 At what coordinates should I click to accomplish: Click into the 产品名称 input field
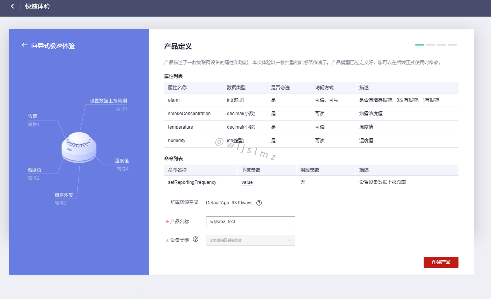coord(251,222)
